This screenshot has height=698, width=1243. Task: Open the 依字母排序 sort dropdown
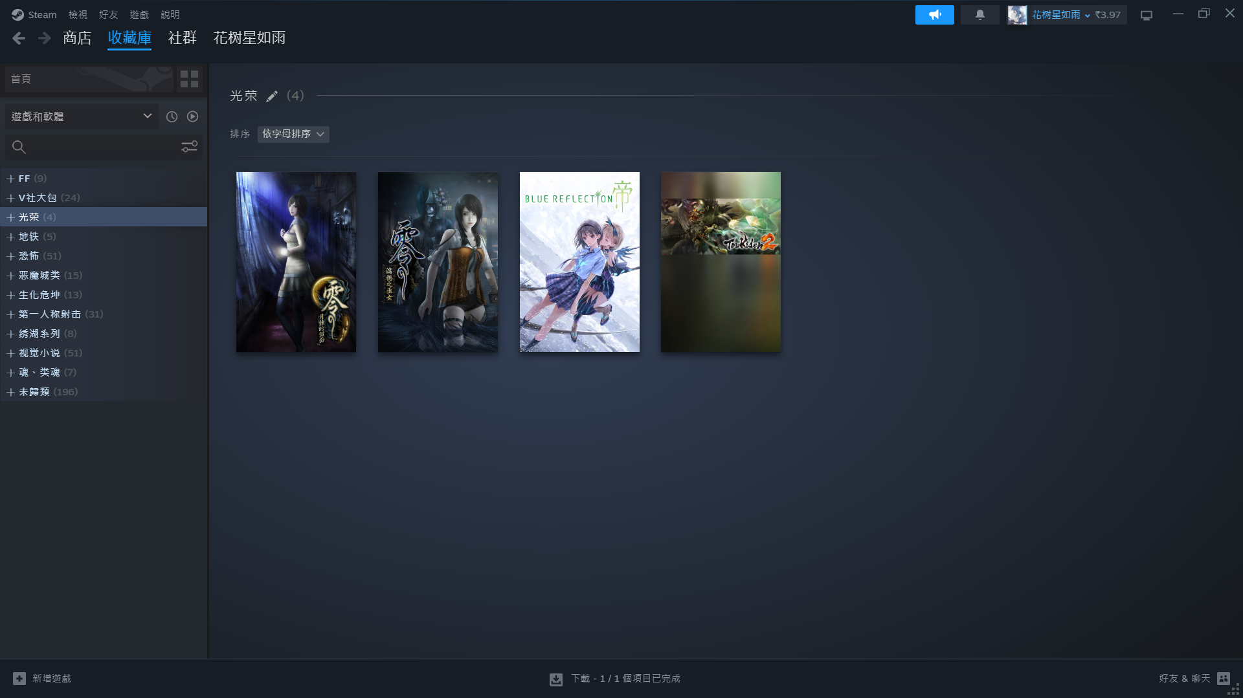(293, 134)
